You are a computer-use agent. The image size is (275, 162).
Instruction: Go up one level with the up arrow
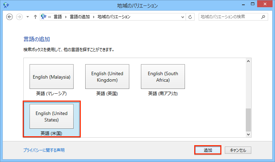(x=35, y=17)
